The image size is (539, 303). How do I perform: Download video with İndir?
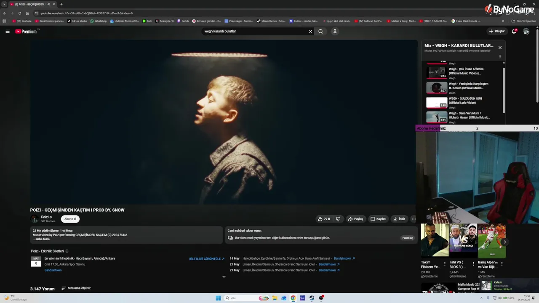[x=399, y=219]
